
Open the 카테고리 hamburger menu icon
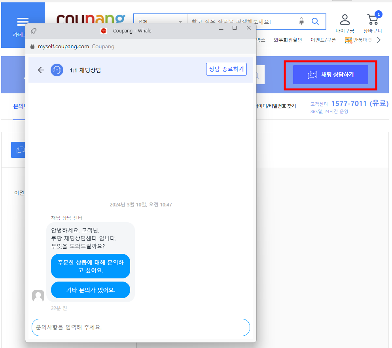[23, 21]
